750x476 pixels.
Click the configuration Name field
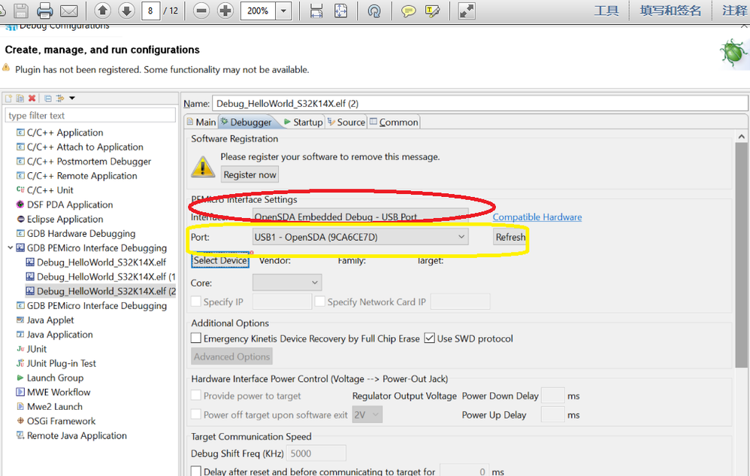(479, 103)
